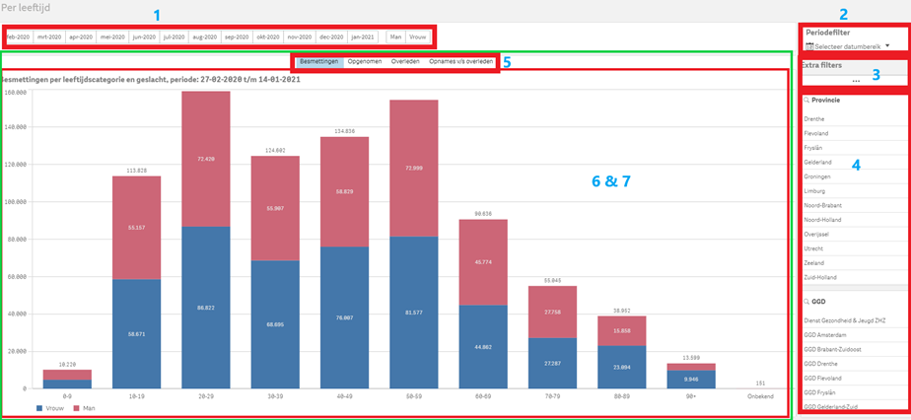
Task: Switch to the Overleden tab
Action: point(405,61)
